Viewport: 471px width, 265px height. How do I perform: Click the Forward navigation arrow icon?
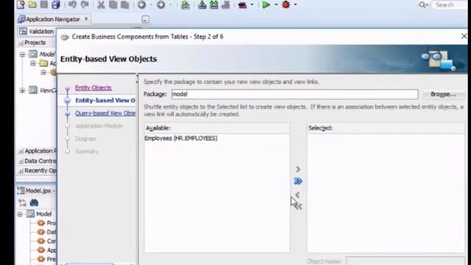(161, 4)
